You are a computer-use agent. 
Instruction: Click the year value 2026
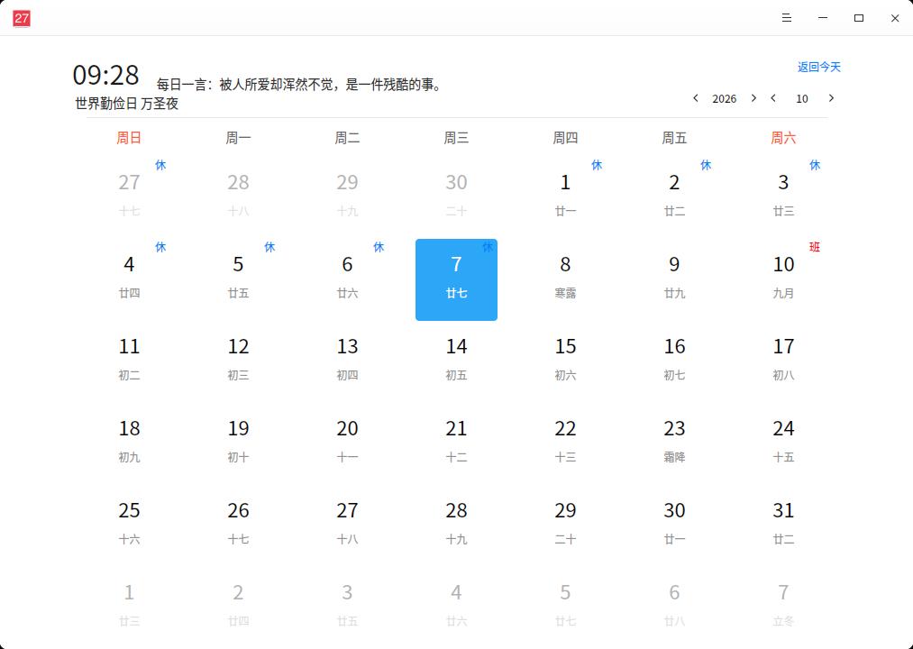[x=725, y=98]
